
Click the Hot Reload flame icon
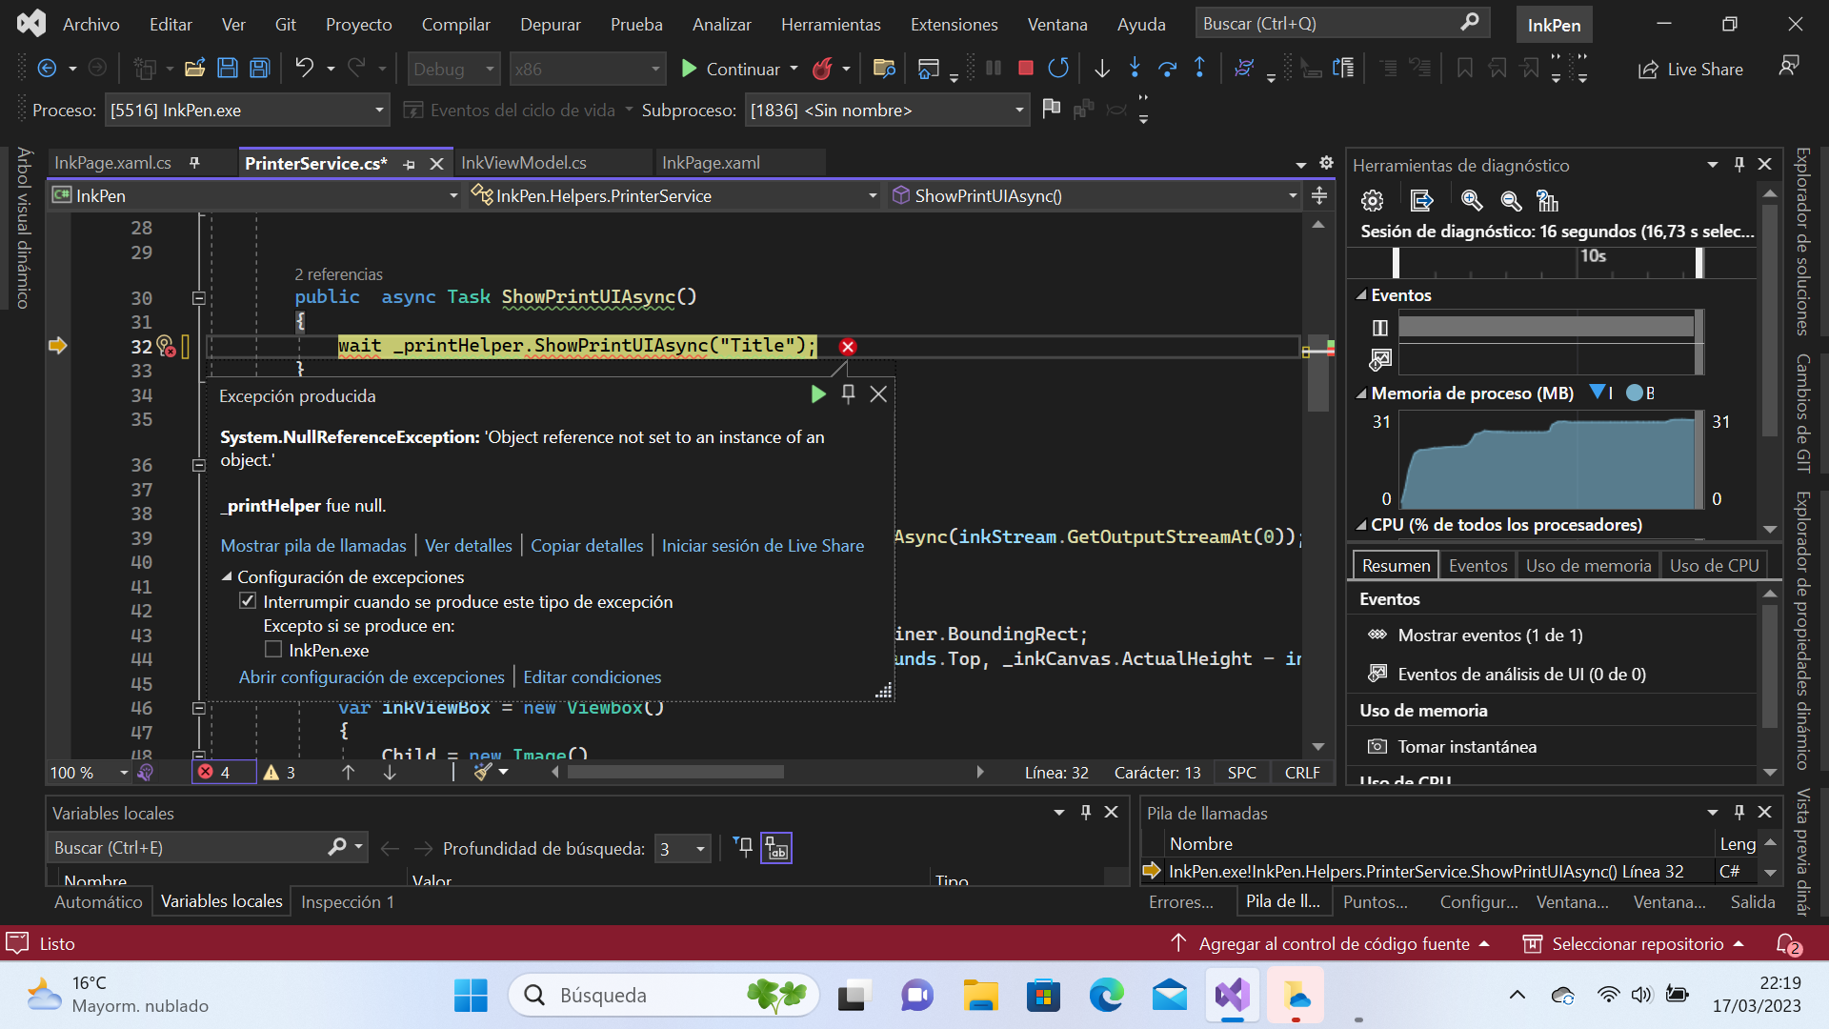[821, 69]
